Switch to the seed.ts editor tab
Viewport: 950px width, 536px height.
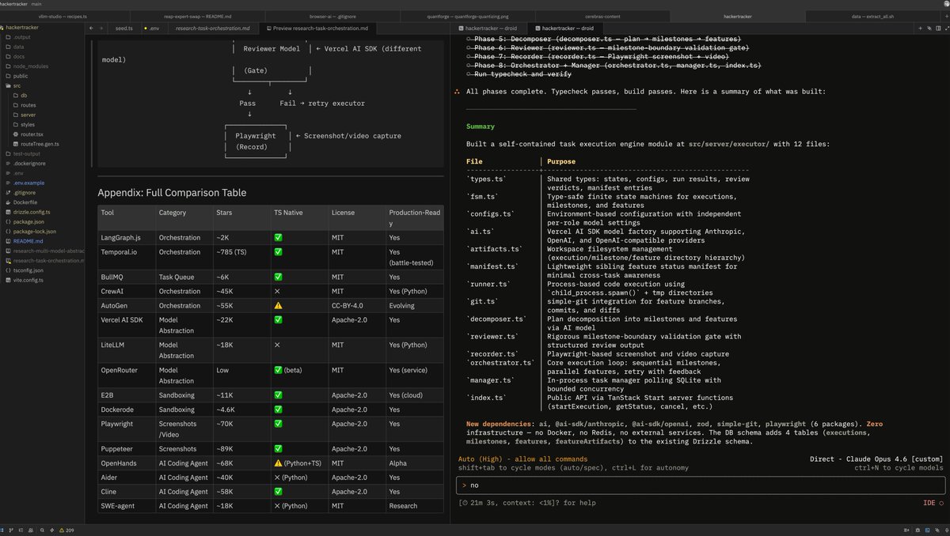click(123, 28)
